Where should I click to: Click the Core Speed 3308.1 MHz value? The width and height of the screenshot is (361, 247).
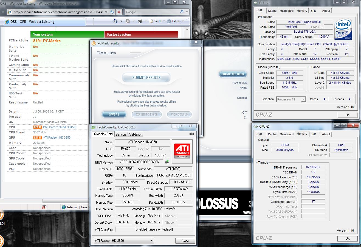point(289,73)
